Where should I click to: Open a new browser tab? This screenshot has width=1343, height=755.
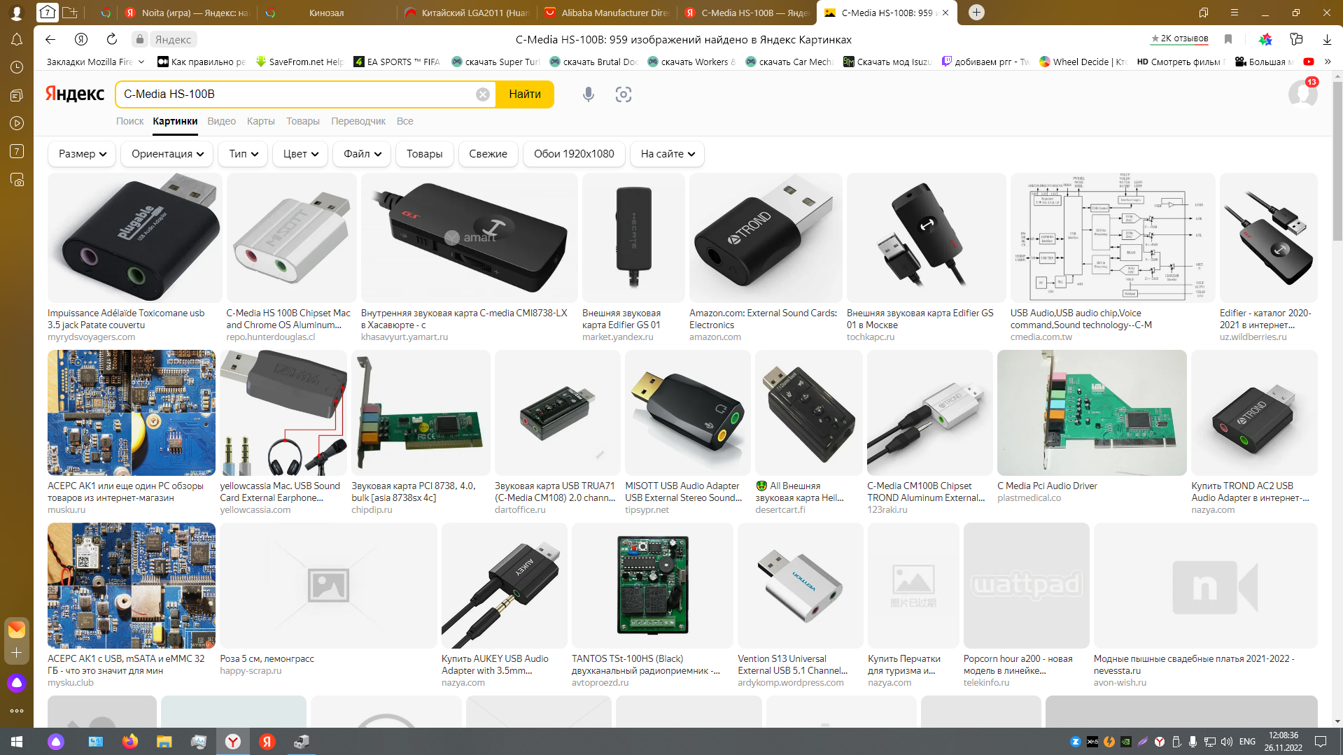point(976,12)
